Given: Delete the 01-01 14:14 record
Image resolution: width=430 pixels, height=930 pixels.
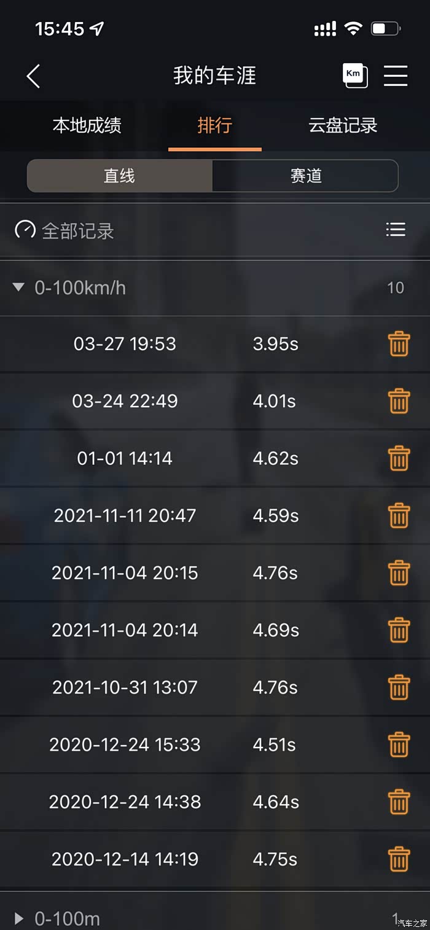Looking at the screenshot, I should (x=399, y=458).
